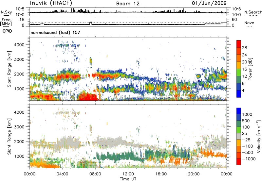262x181 pixels.
Task: Click the '18' frequency axis label
Action: tap(22, 20)
